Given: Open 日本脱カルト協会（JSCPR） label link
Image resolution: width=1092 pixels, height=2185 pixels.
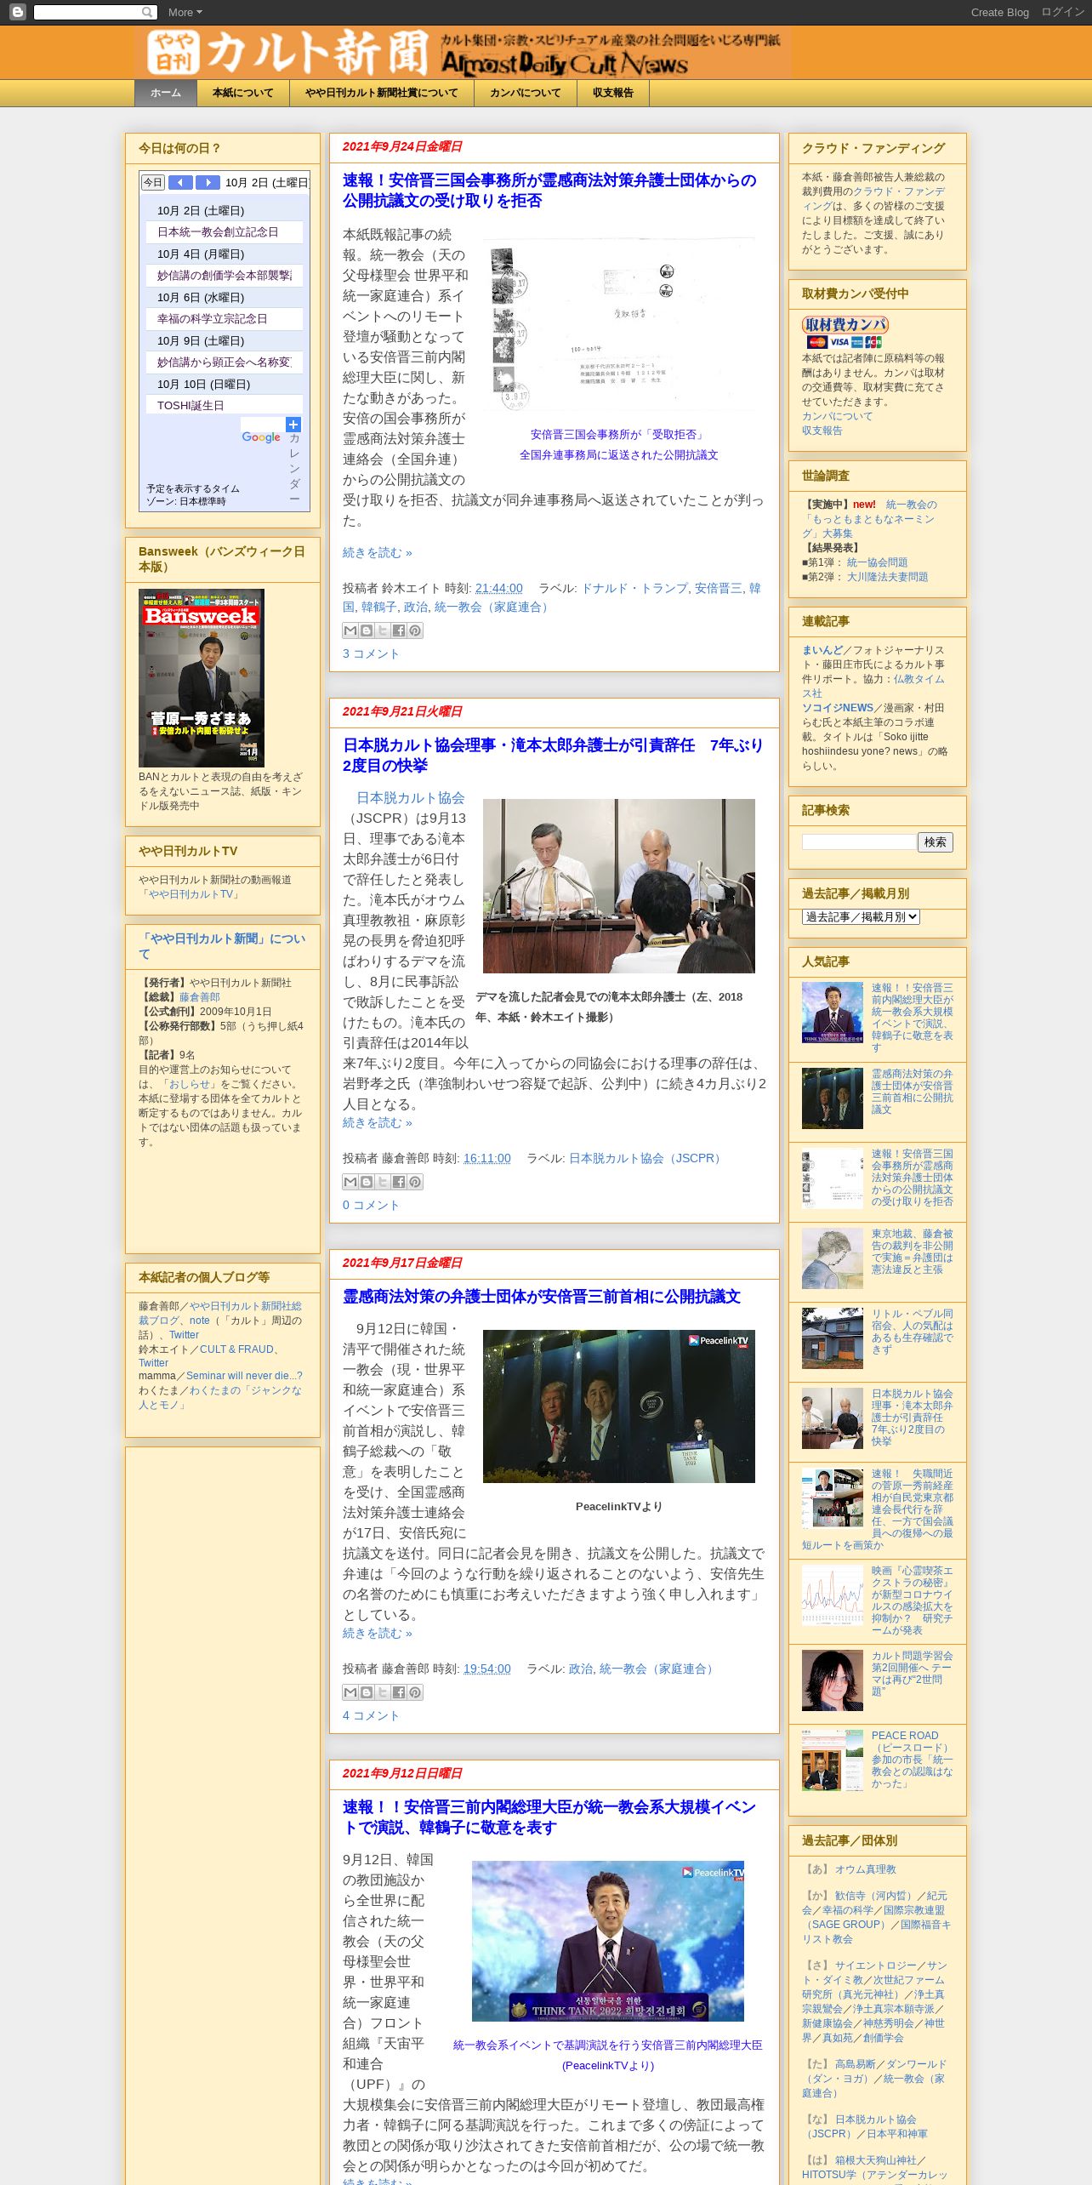Looking at the screenshot, I should (x=647, y=1159).
